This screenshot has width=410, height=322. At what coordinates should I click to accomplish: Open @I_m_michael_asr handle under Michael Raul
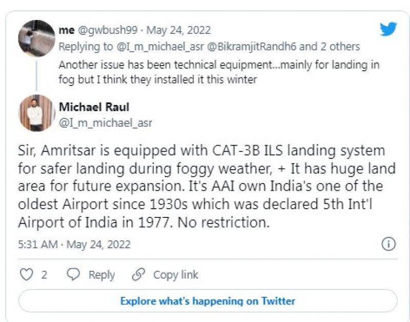point(106,123)
